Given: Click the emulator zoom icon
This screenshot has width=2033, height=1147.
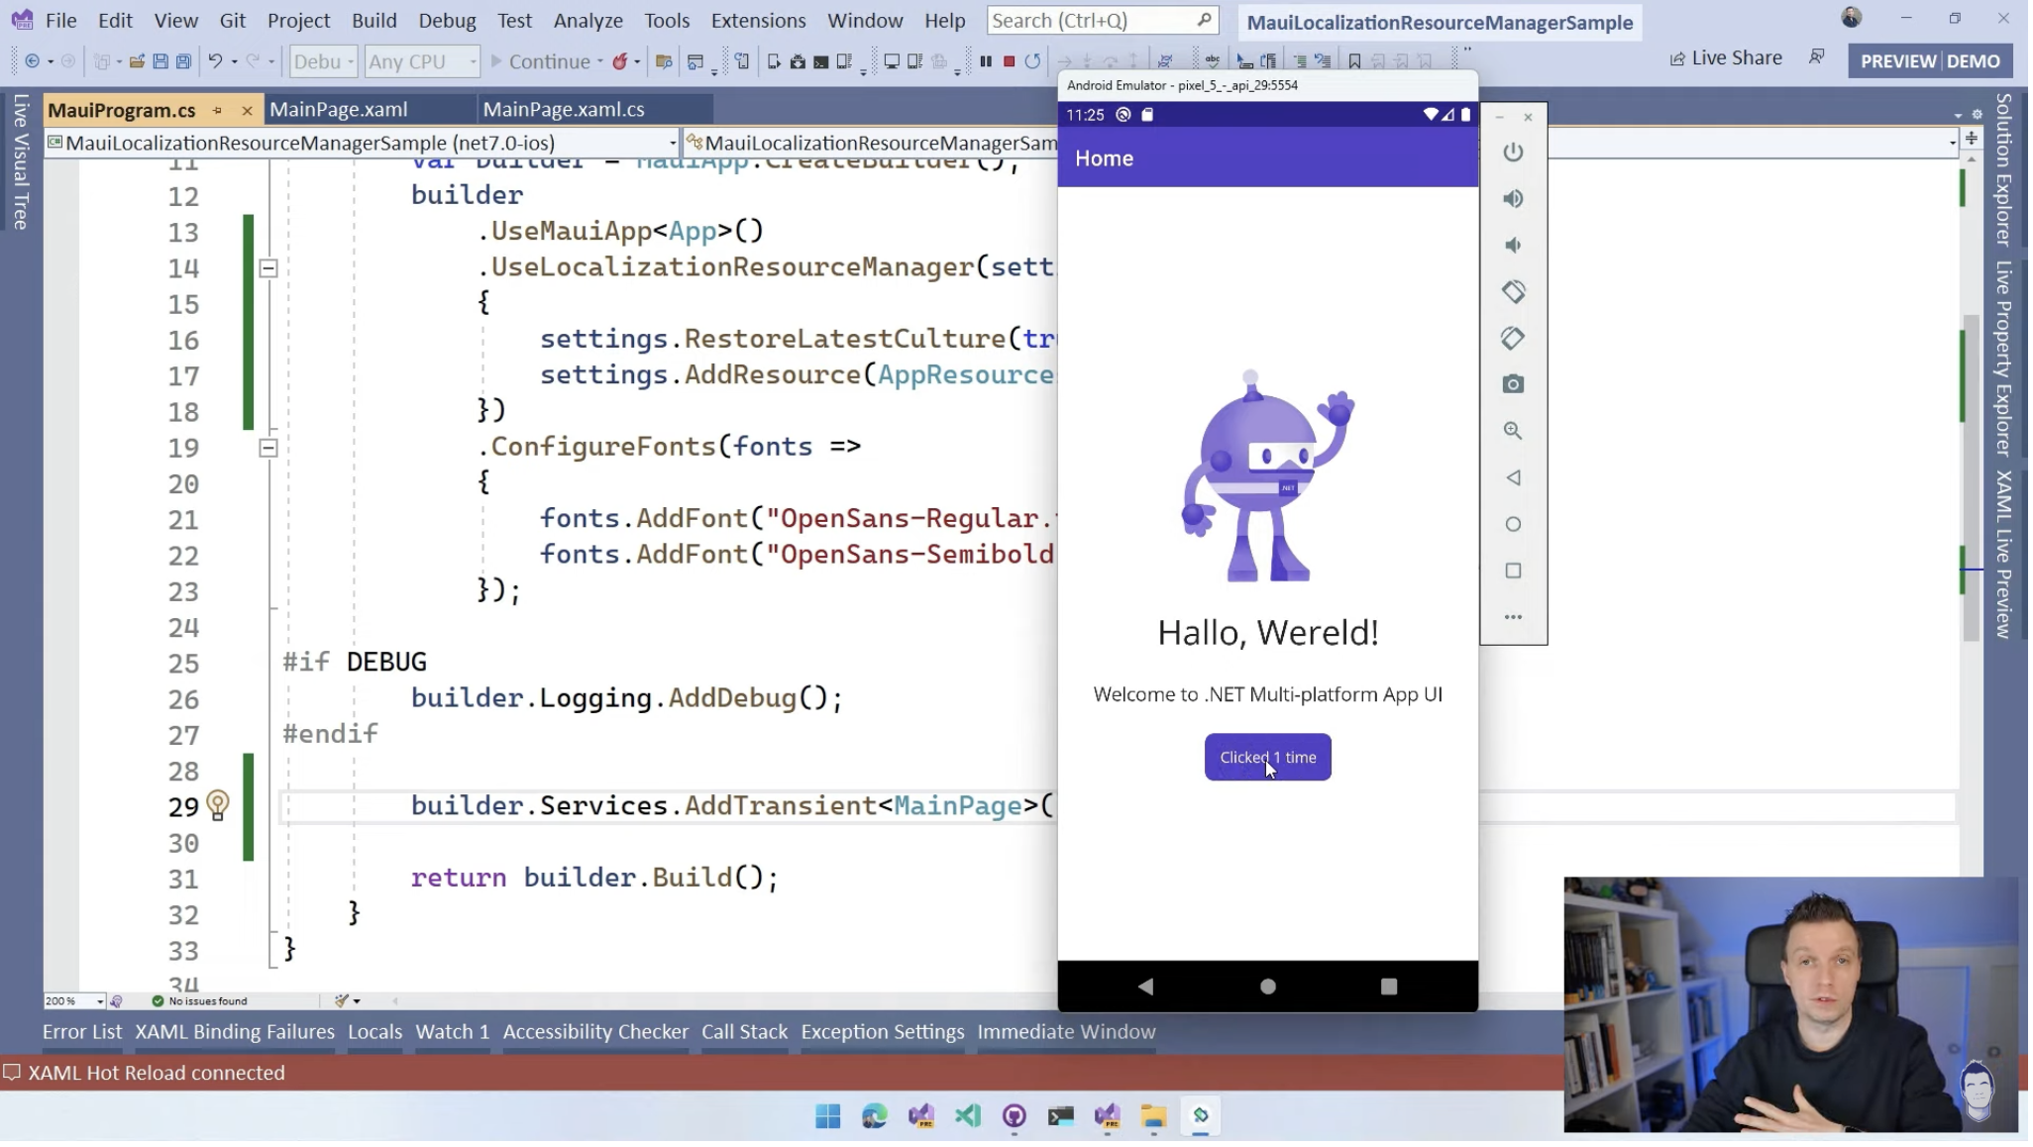Looking at the screenshot, I should [x=1512, y=431].
